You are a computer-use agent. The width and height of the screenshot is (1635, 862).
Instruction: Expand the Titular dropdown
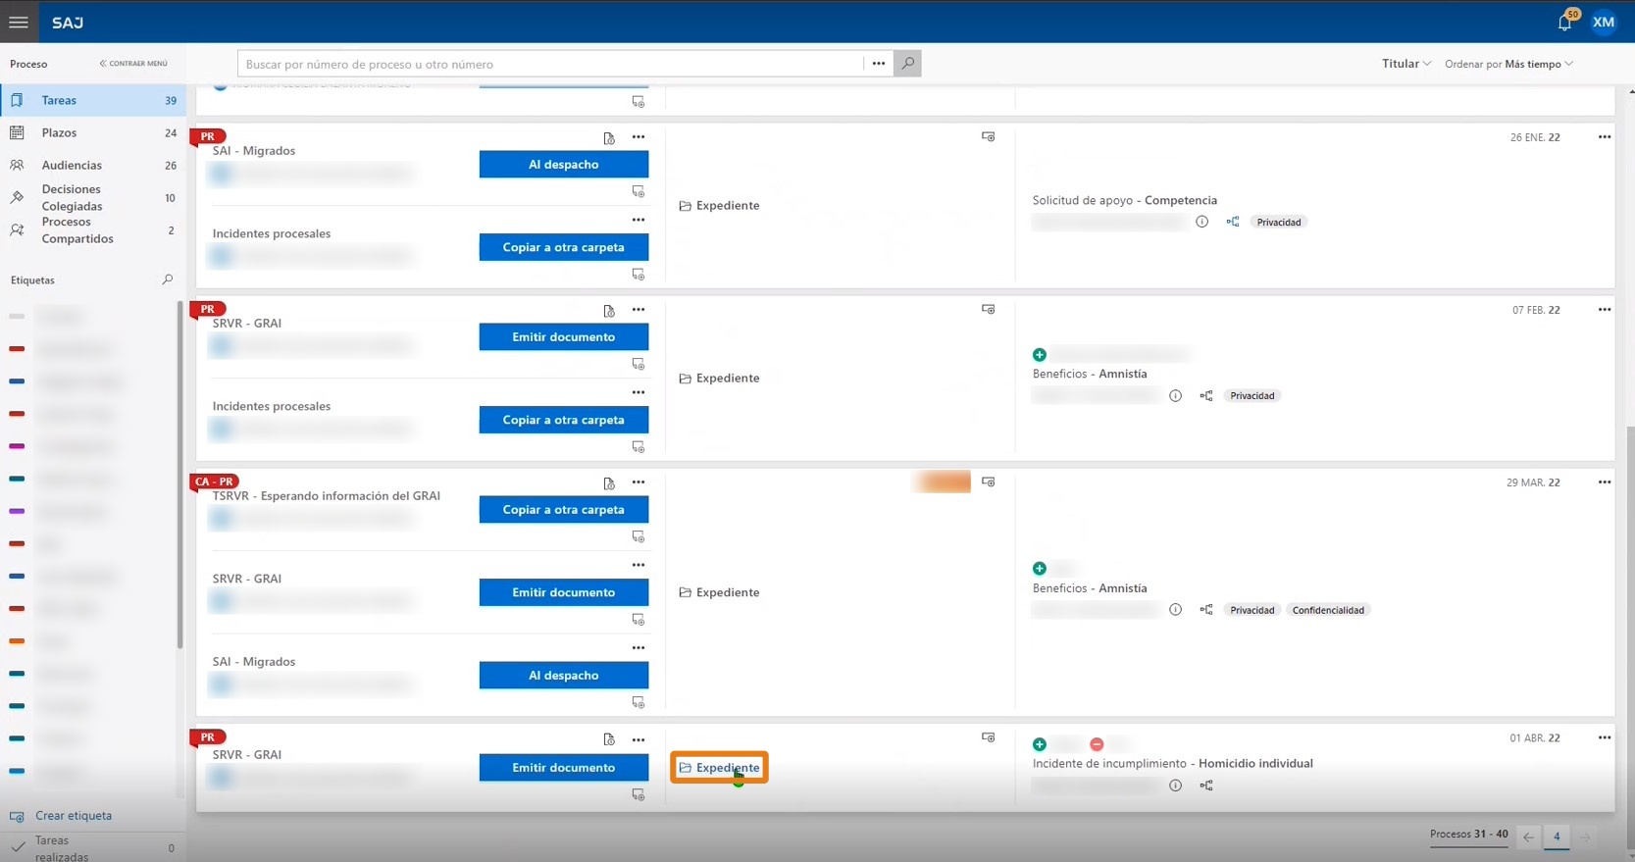point(1405,64)
